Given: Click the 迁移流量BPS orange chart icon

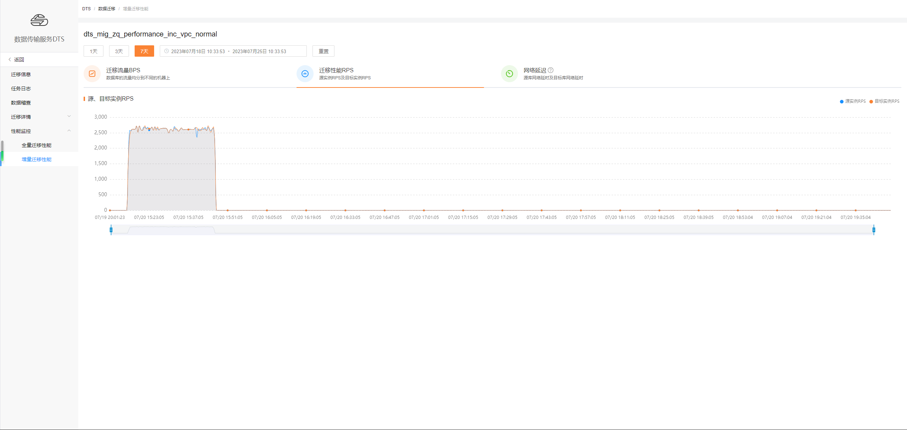Looking at the screenshot, I should [x=92, y=74].
